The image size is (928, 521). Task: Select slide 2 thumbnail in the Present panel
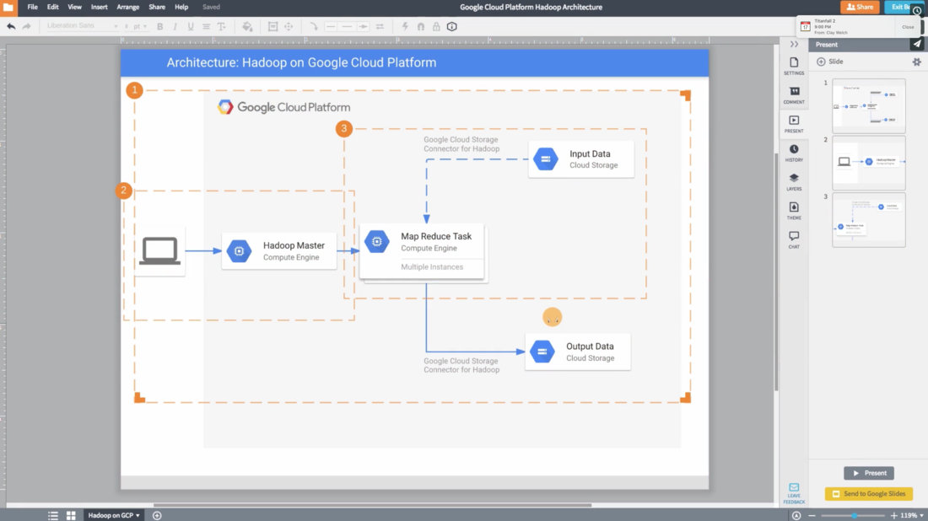pos(869,162)
